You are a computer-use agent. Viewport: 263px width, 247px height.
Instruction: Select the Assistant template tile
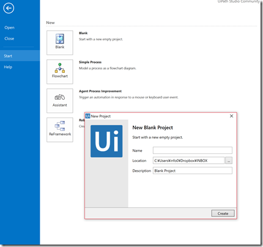click(x=60, y=101)
